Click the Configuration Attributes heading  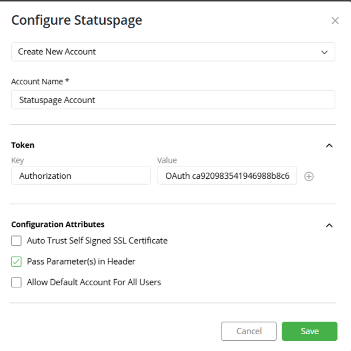(58, 224)
